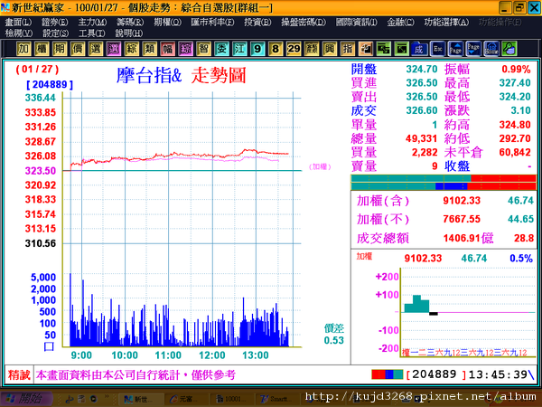Click the 精誠 label in status bar
This screenshot has height=407, width=542.
[19, 374]
